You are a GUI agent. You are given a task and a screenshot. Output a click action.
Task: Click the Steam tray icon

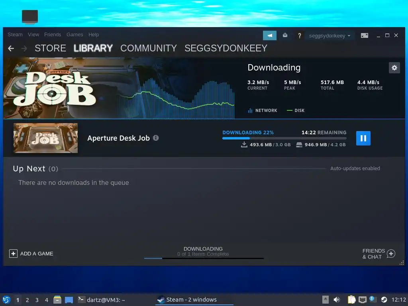click(384, 300)
